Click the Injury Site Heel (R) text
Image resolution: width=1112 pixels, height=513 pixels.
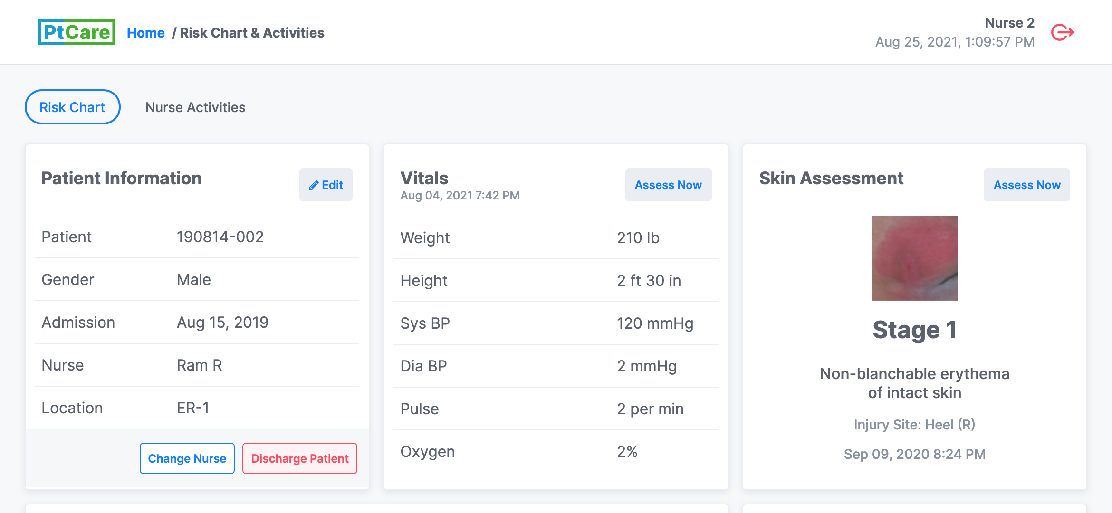pos(914,425)
